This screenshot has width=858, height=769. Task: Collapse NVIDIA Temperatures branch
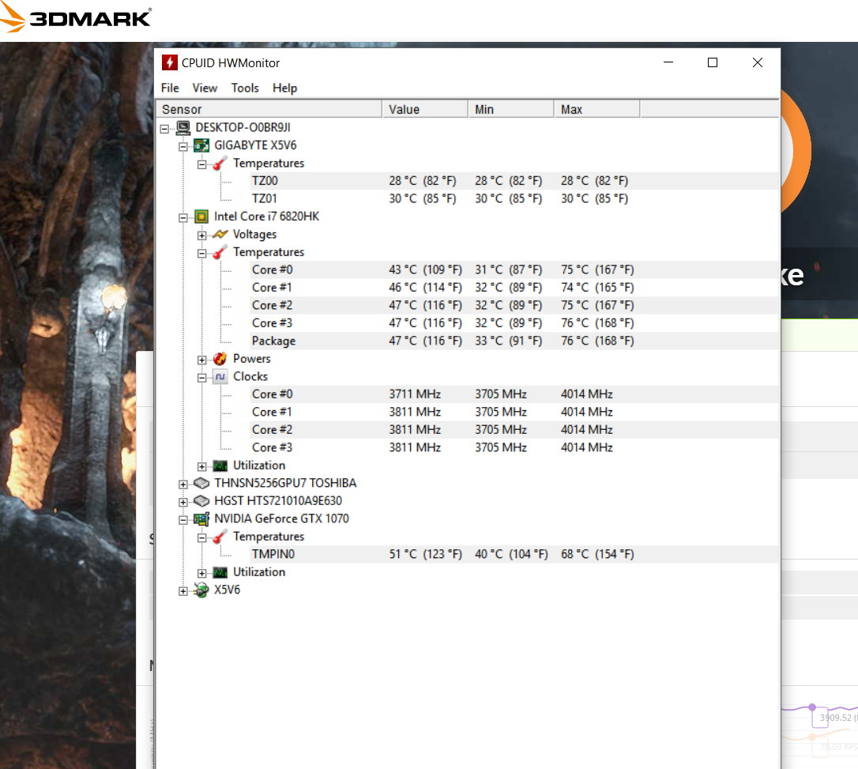(202, 537)
